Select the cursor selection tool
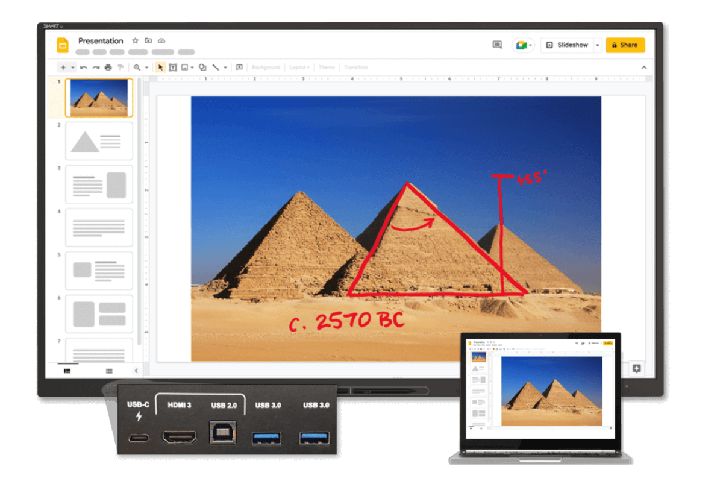 click(x=161, y=67)
